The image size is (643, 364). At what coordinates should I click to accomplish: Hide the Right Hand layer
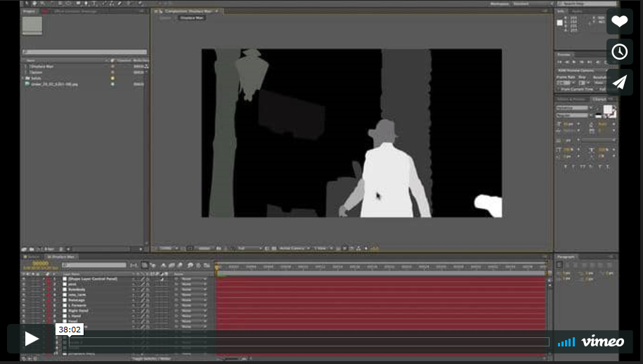pyautogui.click(x=24, y=311)
